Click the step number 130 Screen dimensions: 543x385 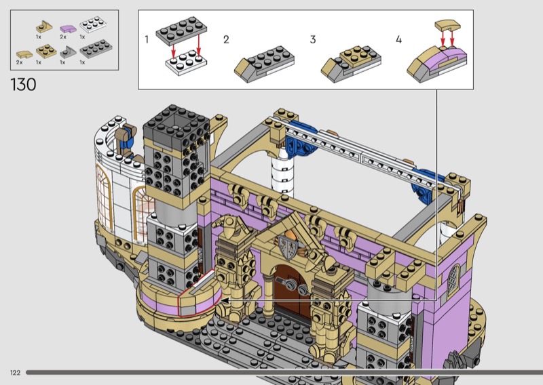[x=23, y=85]
